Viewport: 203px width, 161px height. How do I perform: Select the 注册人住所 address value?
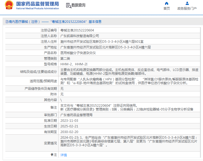tap(102, 42)
